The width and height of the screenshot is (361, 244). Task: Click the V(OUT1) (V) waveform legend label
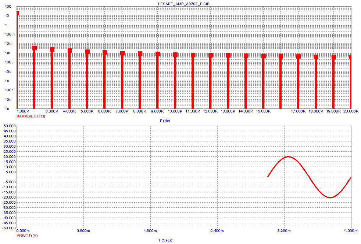tap(27, 236)
